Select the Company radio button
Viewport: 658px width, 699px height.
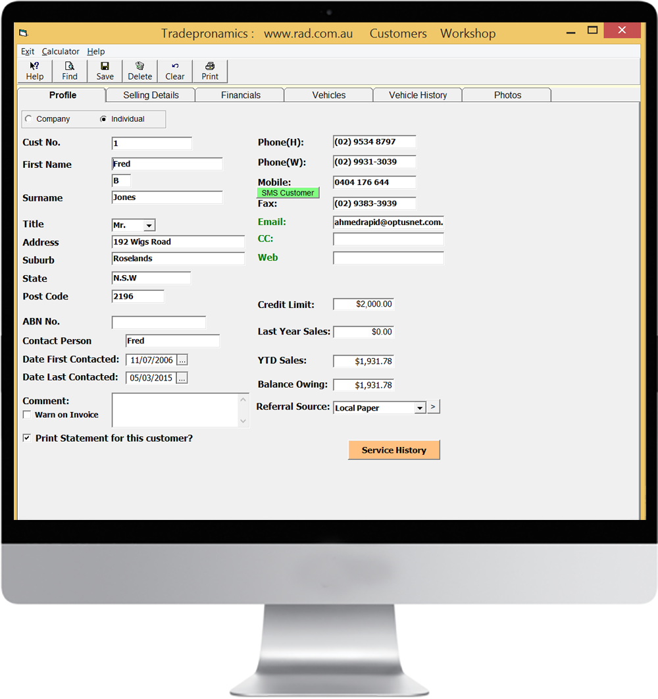tap(29, 119)
